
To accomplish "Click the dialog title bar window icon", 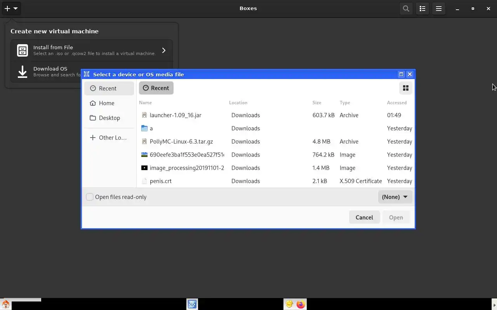I will click(x=87, y=74).
